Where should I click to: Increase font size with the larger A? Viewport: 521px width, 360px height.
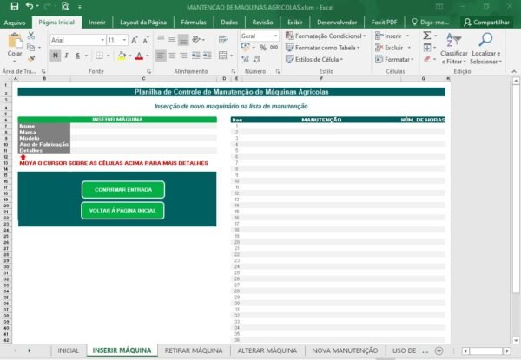pos(135,40)
